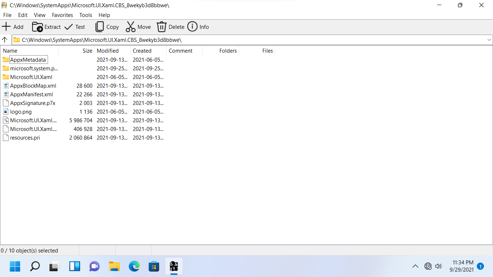Open the Windows Start menu
This screenshot has width=493, height=277.
tap(15, 267)
